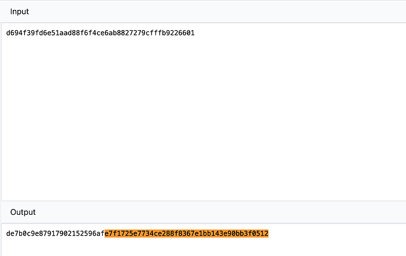The height and width of the screenshot is (256, 406).
Task: Click the divider line above the Output header
Action: tap(203, 201)
